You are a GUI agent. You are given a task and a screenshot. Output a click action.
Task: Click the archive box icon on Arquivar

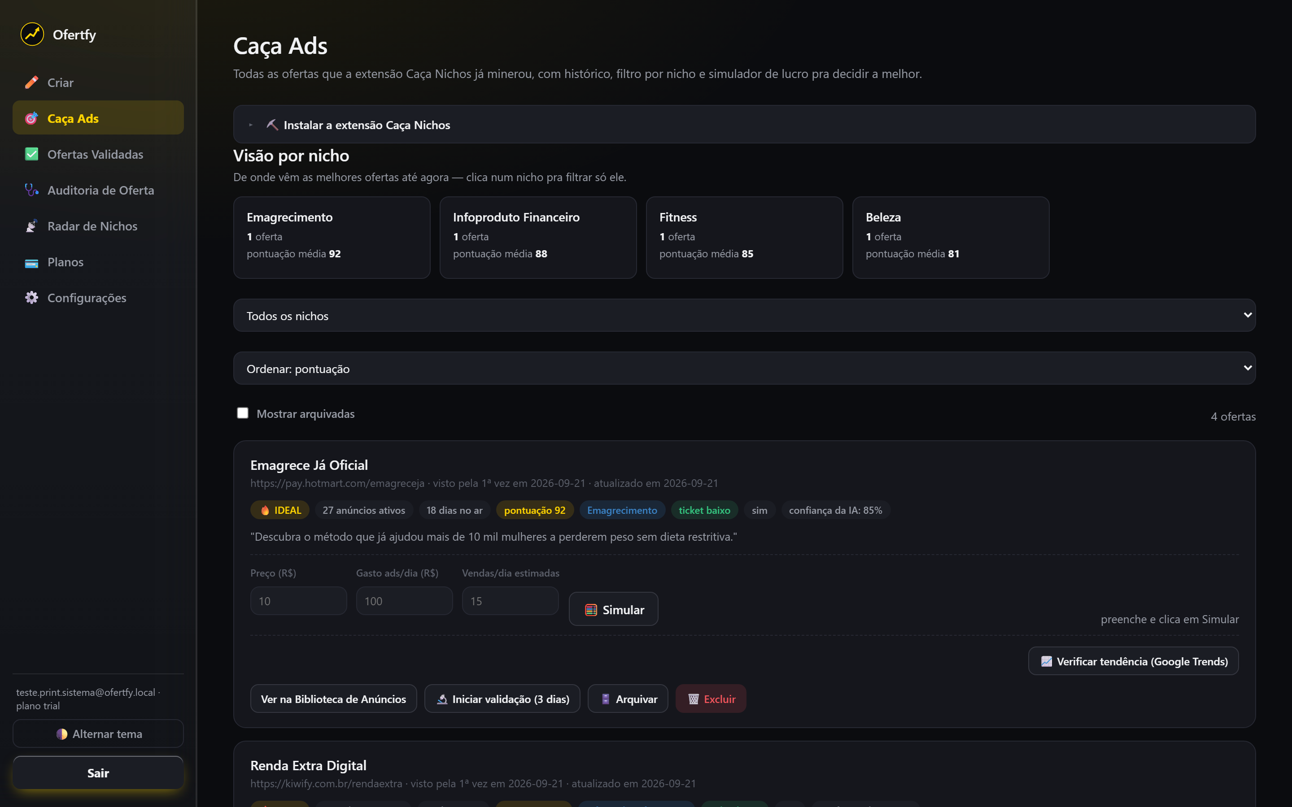click(x=606, y=699)
